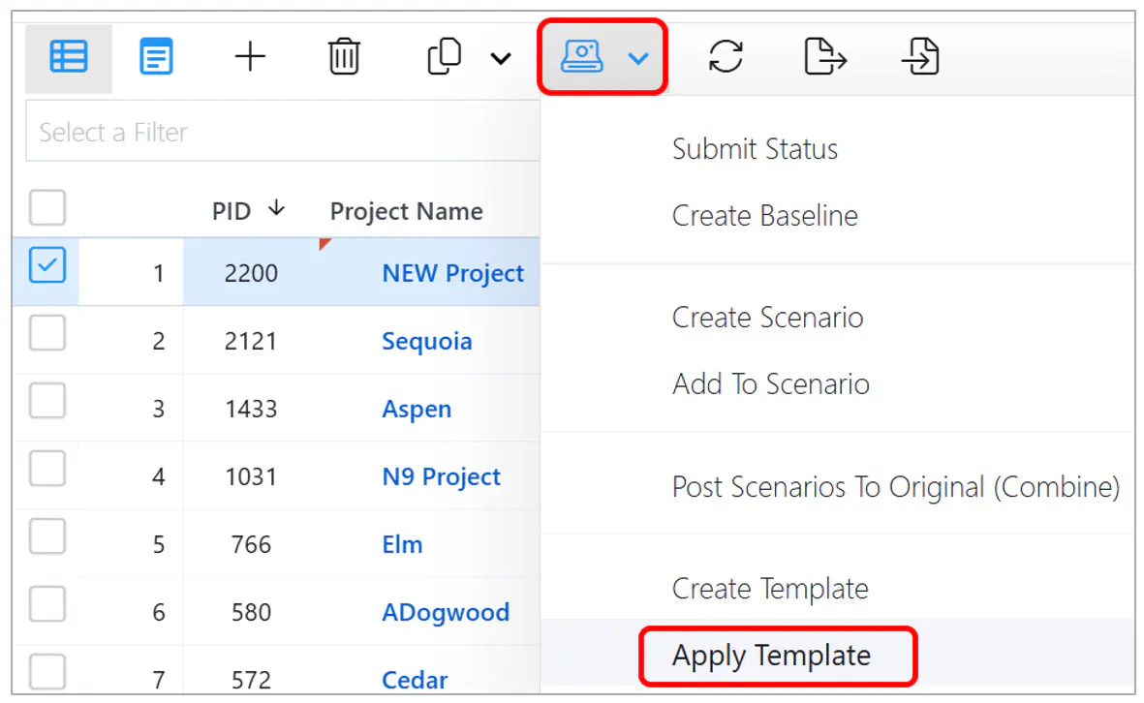Toggle the select-all checkbox in the header
This screenshot has width=1144, height=703.
tap(47, 208)
